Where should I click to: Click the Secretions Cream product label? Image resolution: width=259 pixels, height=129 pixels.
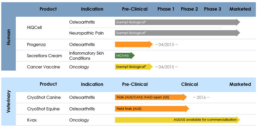click(x=44, y=56)
